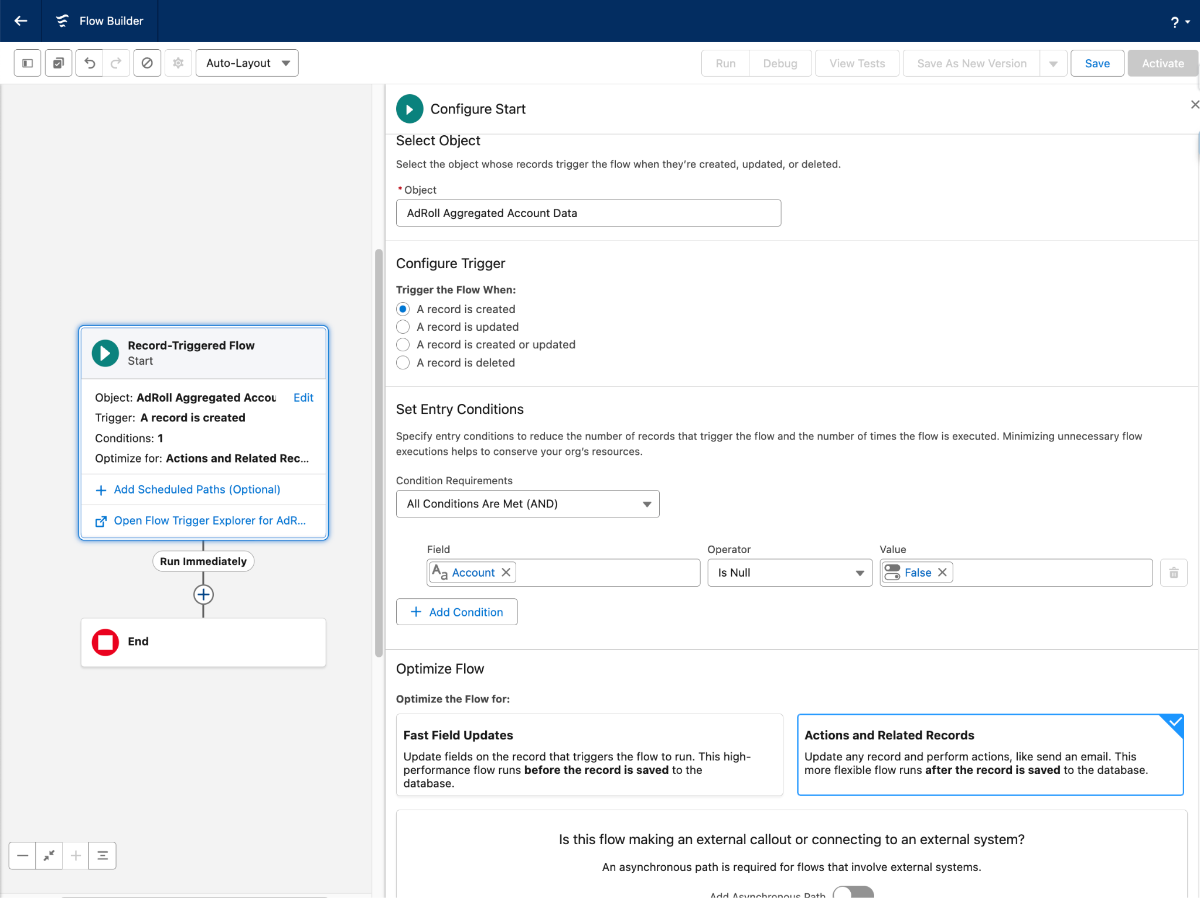1200x898 pixels.
Task: Choose Actions and Related Records option
Action: (990, 755)
